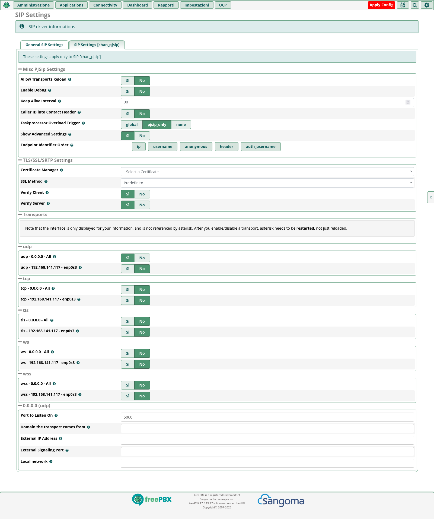Show help for Port to Listen On
This screenshot has width=434, height=519.
point(56,416)
